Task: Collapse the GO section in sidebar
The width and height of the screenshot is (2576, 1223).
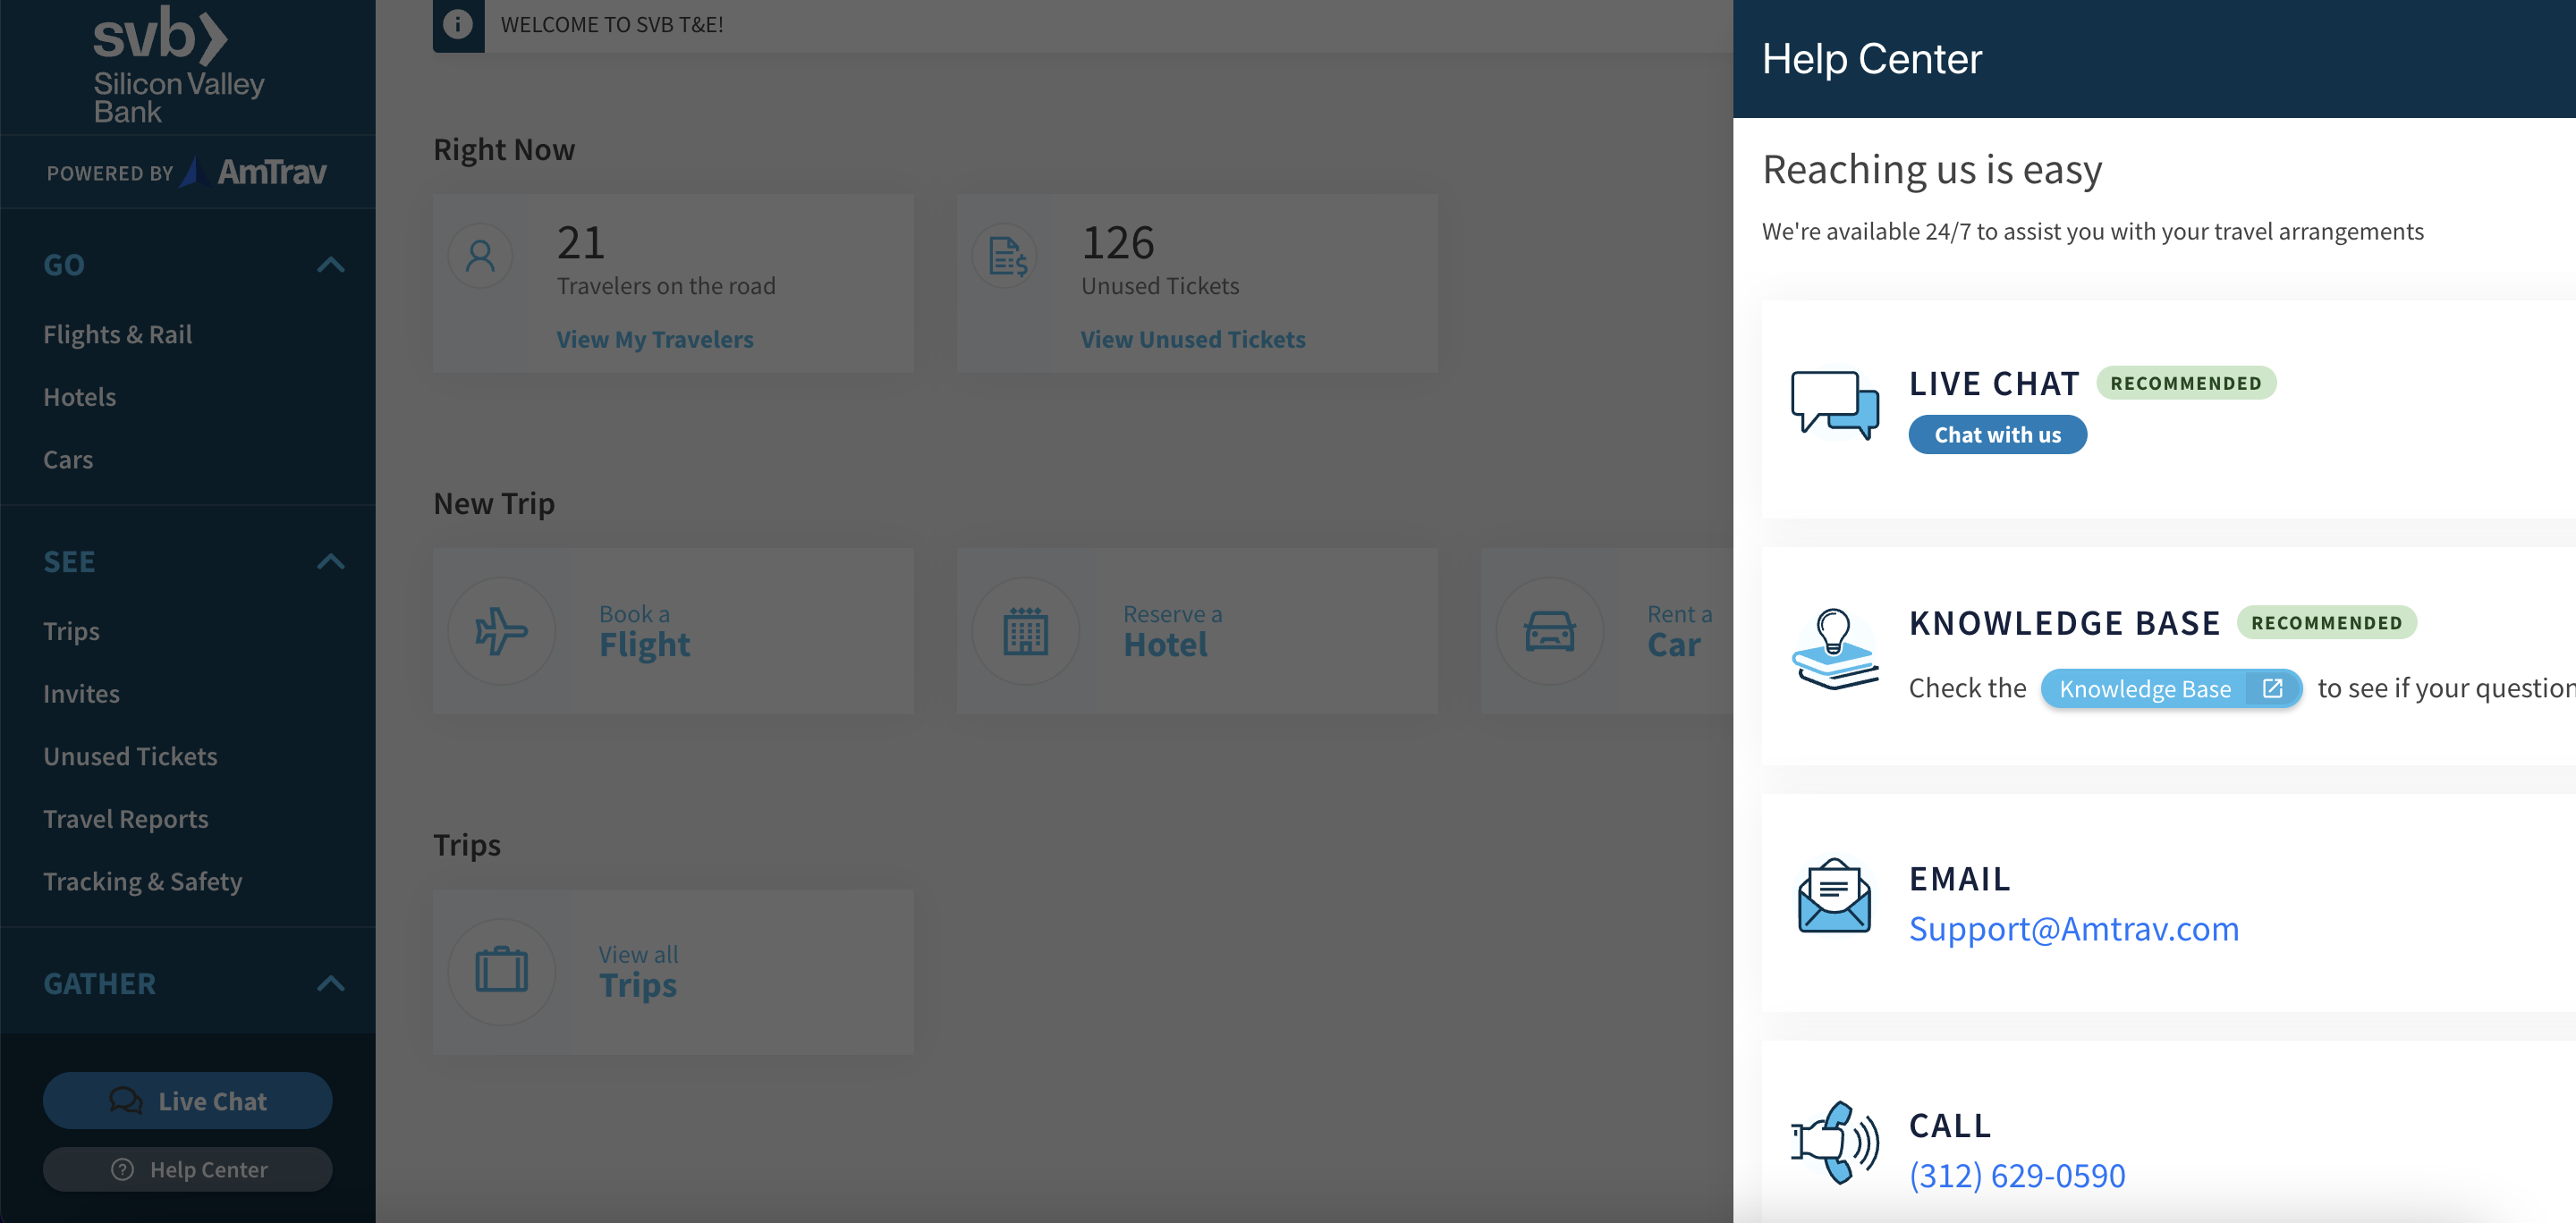Action: tap(332, 263)
